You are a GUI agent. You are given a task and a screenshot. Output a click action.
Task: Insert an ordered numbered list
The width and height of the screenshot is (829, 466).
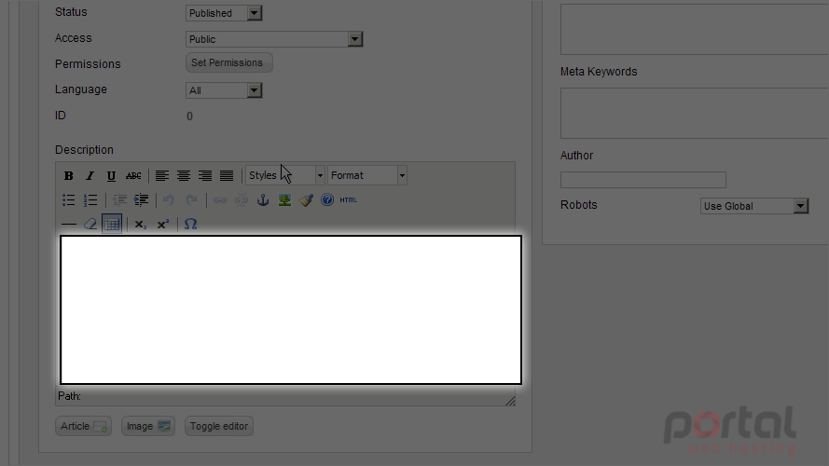pyautogui.click(x=90, y=199)
